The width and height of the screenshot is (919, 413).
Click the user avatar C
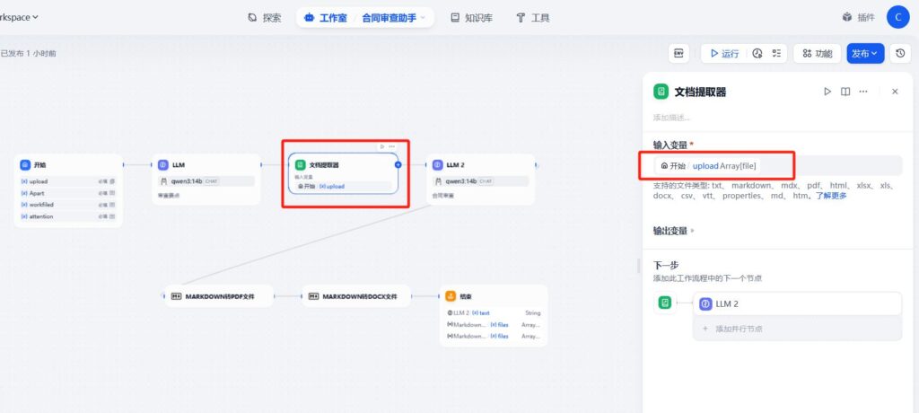(898, 17)
